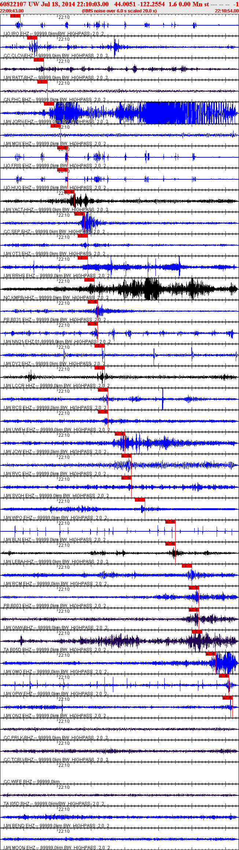The height and width of the screenshot is (850, 239).
Task: Click the start time 22:09:43.00
Action: coord(12,11)
